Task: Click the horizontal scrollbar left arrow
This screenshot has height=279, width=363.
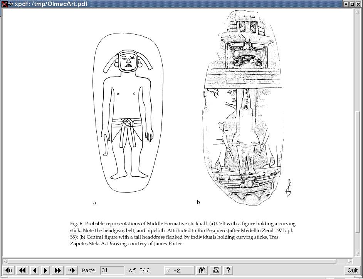Action: click(5, 261)
